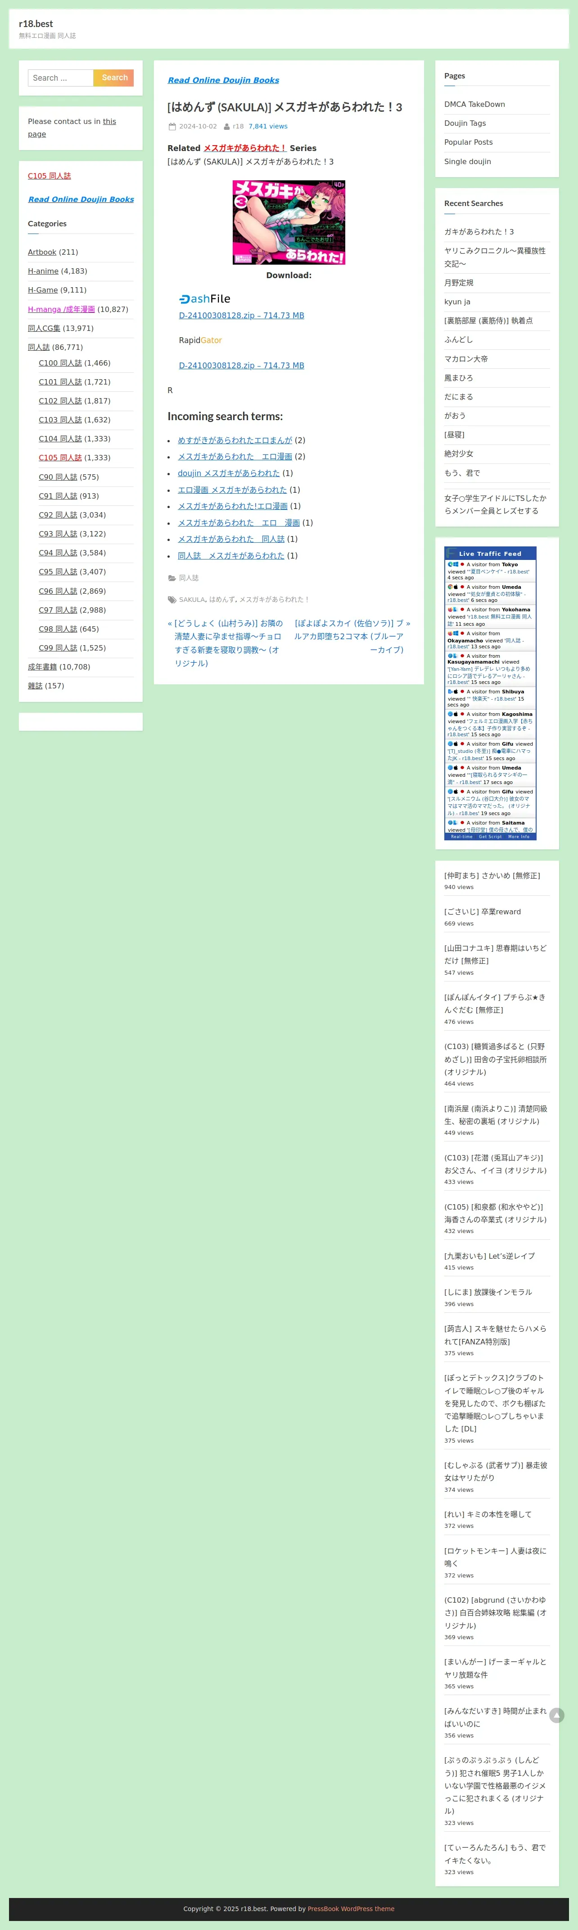Click the scroll-to-top arrow icon

(556, 1715)
